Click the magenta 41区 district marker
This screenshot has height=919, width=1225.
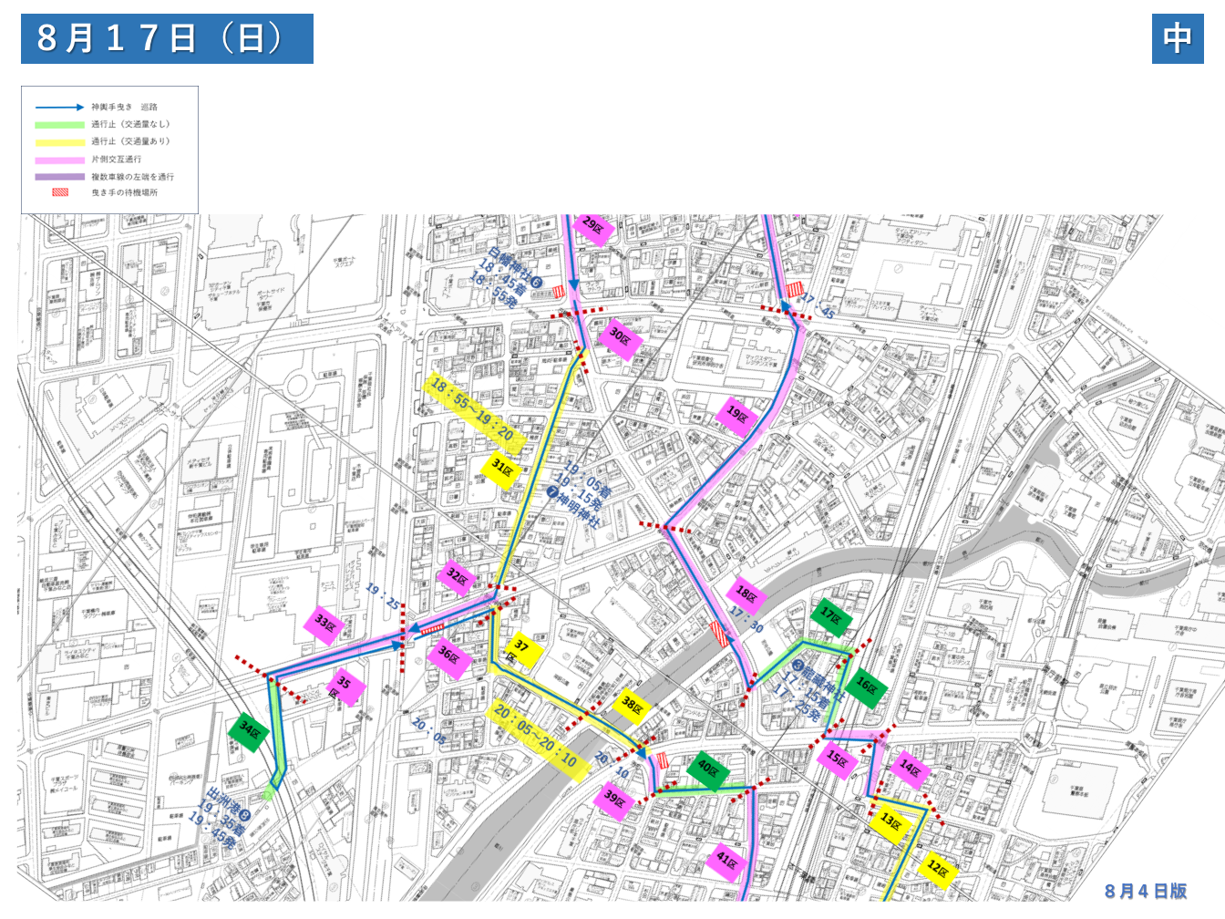tap(726, 860)
